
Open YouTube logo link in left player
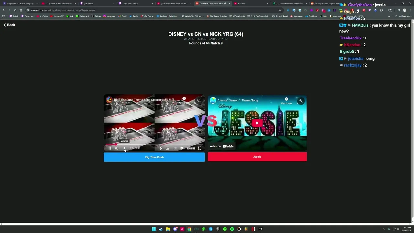tap(191, 148)
